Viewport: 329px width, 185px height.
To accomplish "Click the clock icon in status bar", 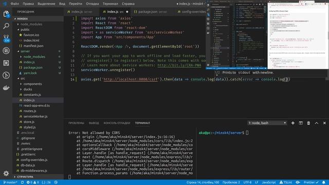I will (x=56, y=182).
